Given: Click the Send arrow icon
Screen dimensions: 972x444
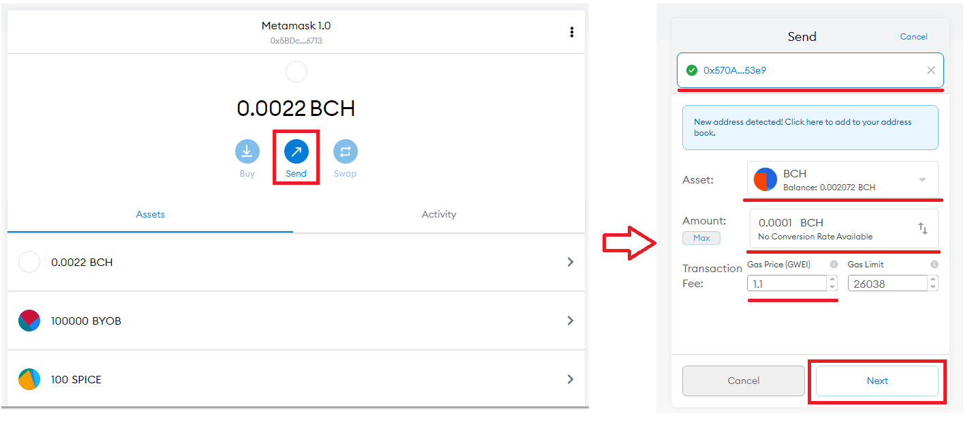Looking at the screenshot, I should click(x=297, y=151).
